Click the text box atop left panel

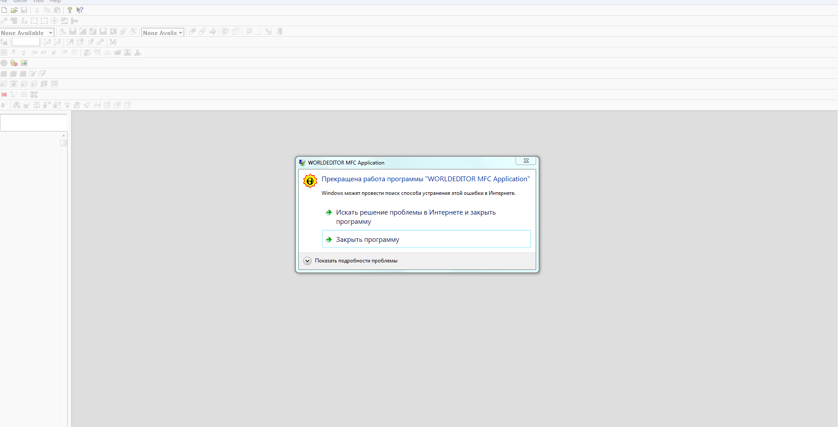point(33,122)
